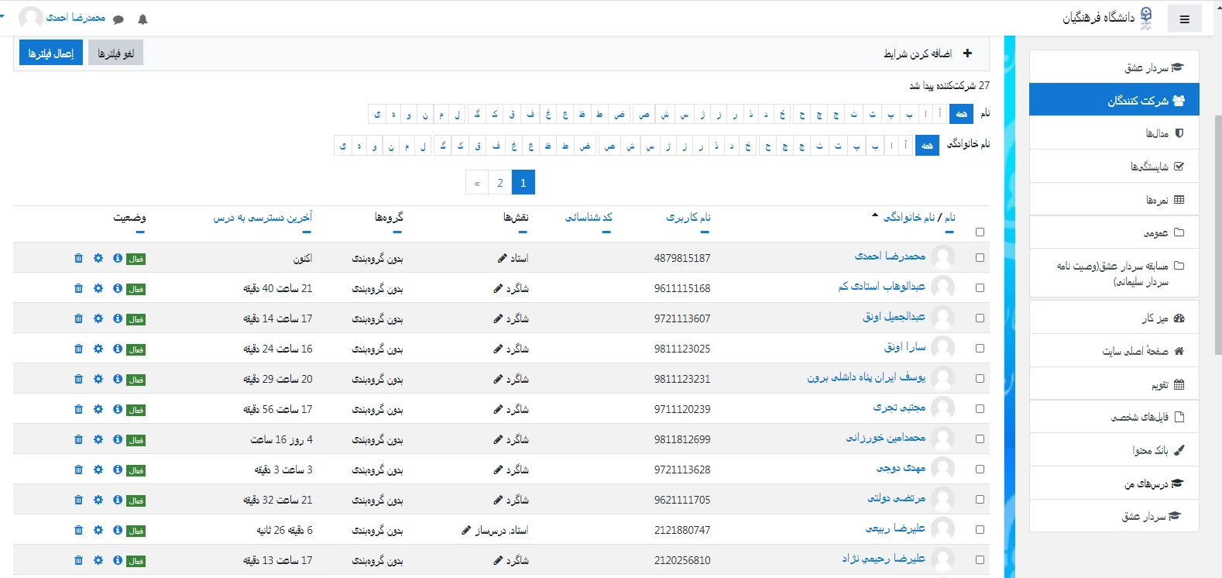Toggle the hamburger side menu button
The height and width of the screenshot is (578, 1222).
(1184, 19)
